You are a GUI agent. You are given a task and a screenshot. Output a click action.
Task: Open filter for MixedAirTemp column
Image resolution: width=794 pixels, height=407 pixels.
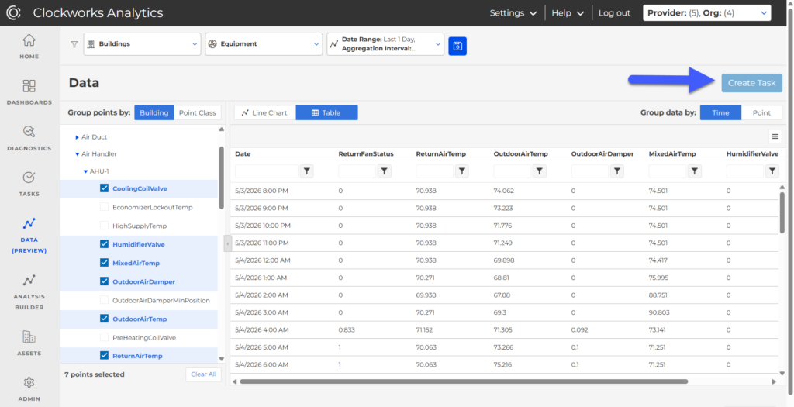[694, 171]
